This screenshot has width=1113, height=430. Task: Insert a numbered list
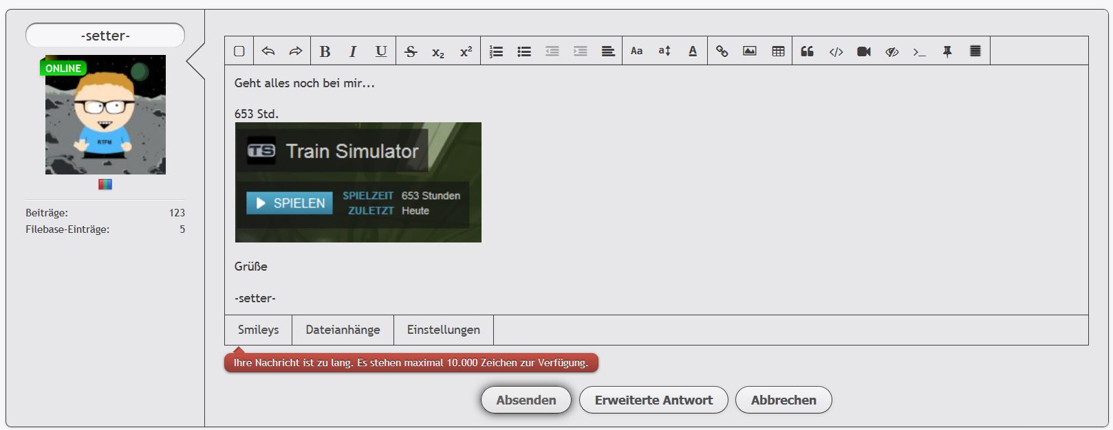pyautogui.click(x=496, y=51)
